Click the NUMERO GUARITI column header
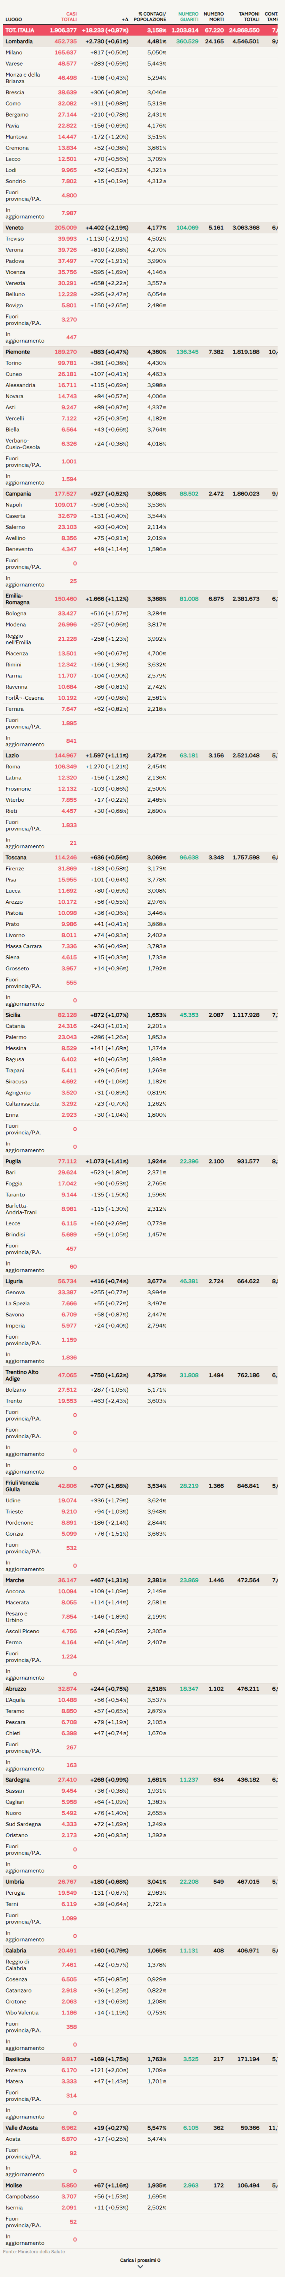This screenshot has width=285, height=2277. click(188, 17)
